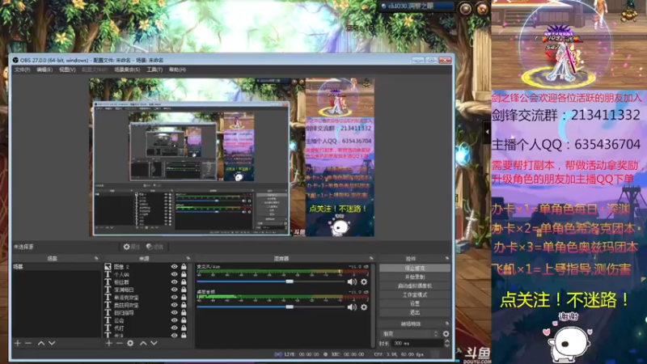Unlock the 个人QQ source with its lock icon
647x364 pixels.
coord(184,274)
